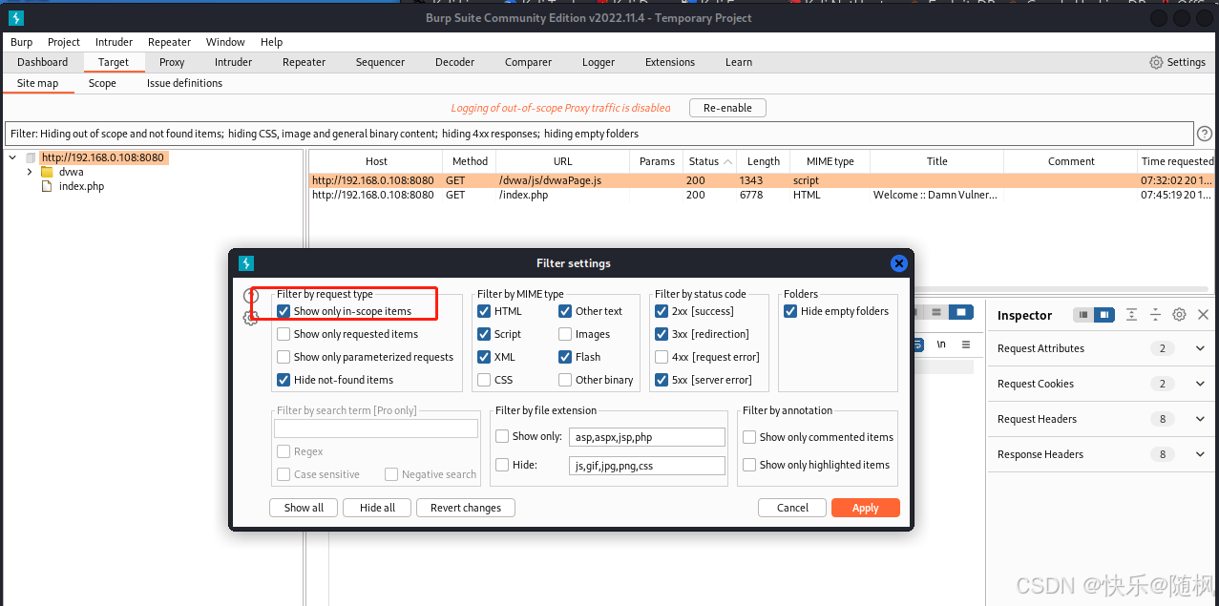Image resolution: width=1219 pixels, height=606 pixels.
Task: Dock Inspector to the left layout icon
Action: (1083, 315)
